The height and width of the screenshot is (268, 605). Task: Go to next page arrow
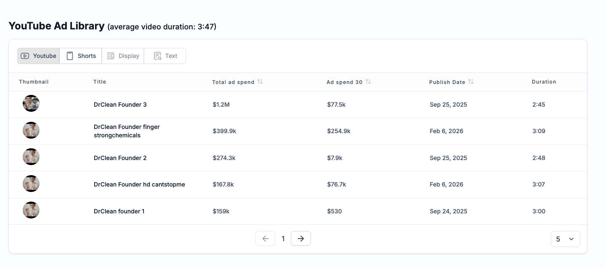300,239
